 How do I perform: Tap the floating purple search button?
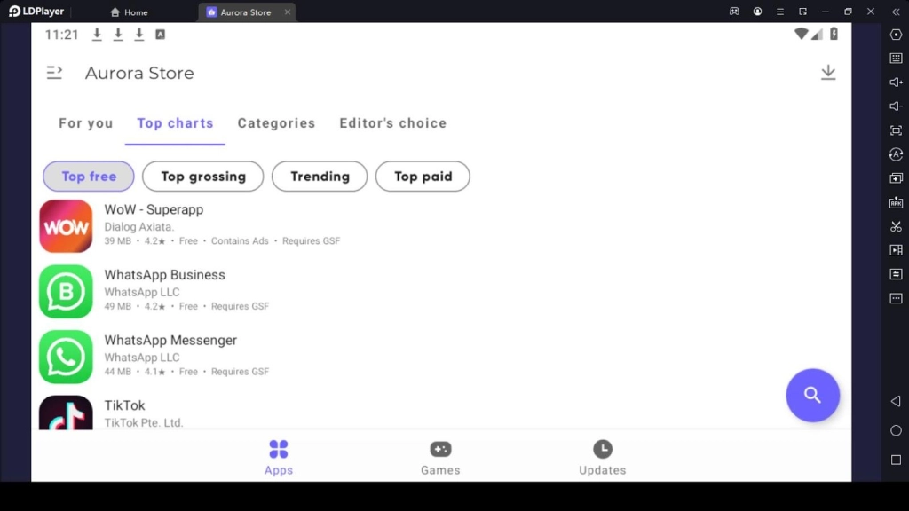[x=812, y=395]
